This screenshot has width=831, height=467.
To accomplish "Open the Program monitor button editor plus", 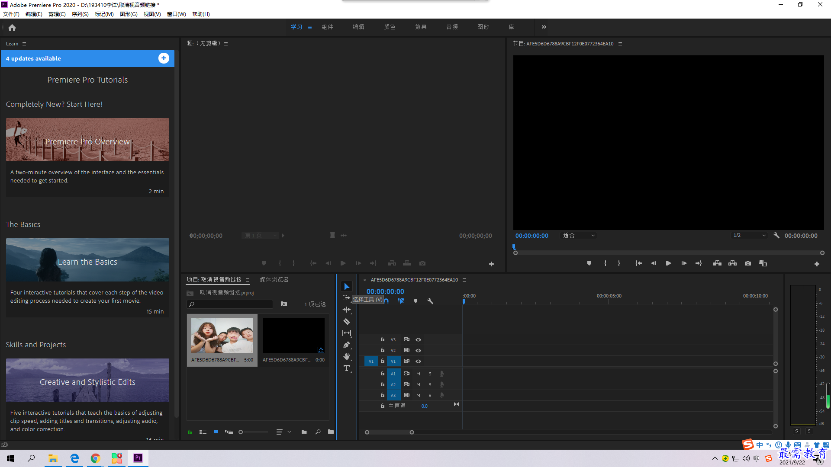I will [817, 264].
